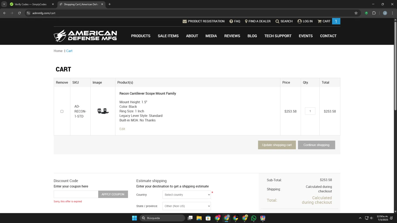Viewport: 397px width, 223px height.
Task: Open the Select country dropdown
Action: [187, 195]
